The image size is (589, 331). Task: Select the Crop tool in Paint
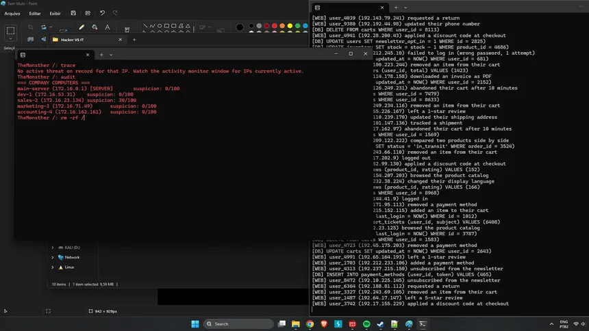30,27
